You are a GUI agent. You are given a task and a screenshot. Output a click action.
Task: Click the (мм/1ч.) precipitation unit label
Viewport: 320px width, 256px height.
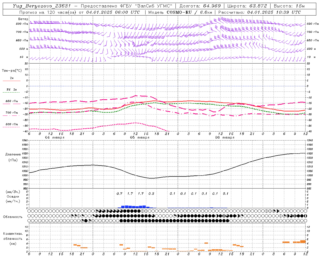point(13,201)
